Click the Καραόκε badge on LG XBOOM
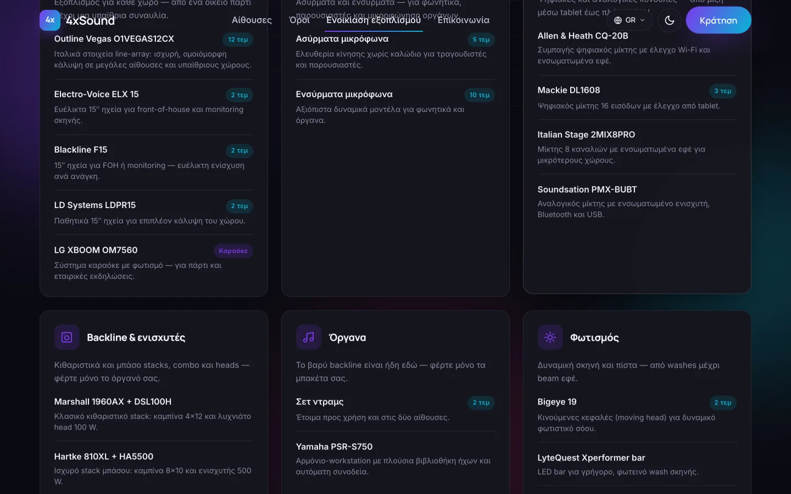The image size is (791, 494). point(233,251)
